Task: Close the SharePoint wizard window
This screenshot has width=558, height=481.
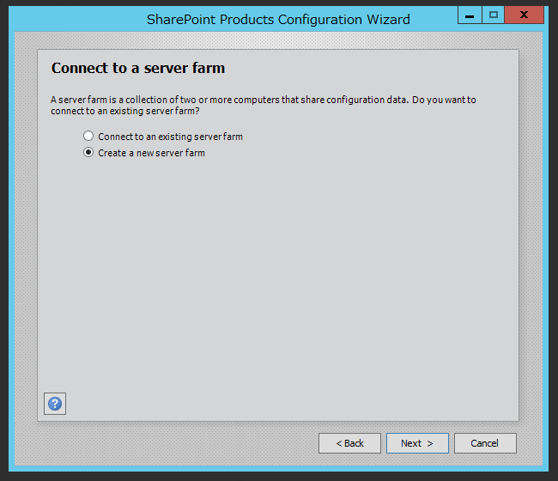Action: click(x=525, y=15)
